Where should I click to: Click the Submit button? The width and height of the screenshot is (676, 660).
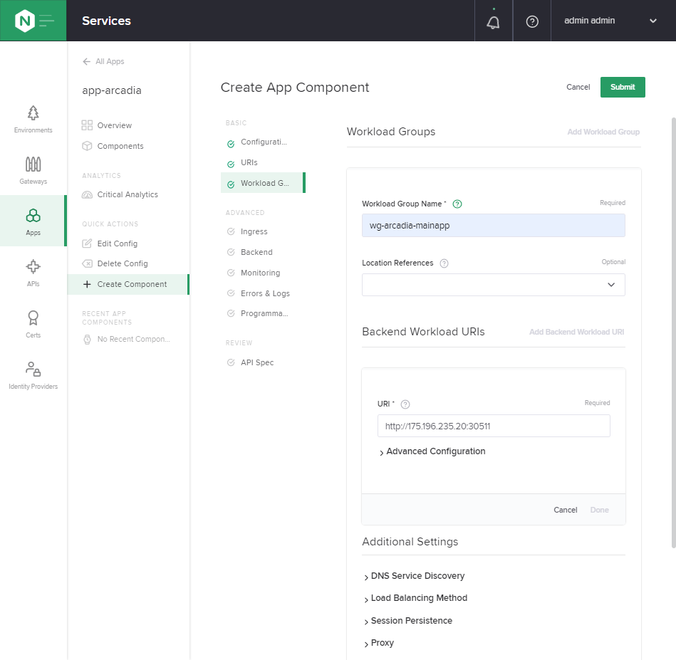(x=623, y=87)
